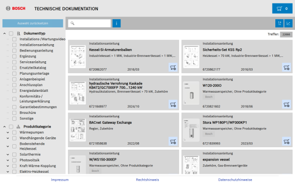The width and height of the screenshot is (295, 184).
Task: Open hydraulische Verrohrung Kaskade thumbnail
Action: point(78,93)
